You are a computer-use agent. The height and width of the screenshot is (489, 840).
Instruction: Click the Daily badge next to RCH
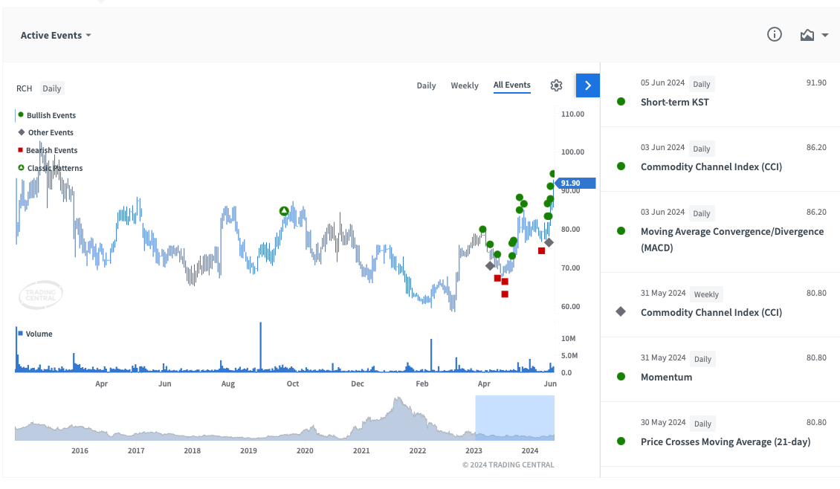coord(52,88)
